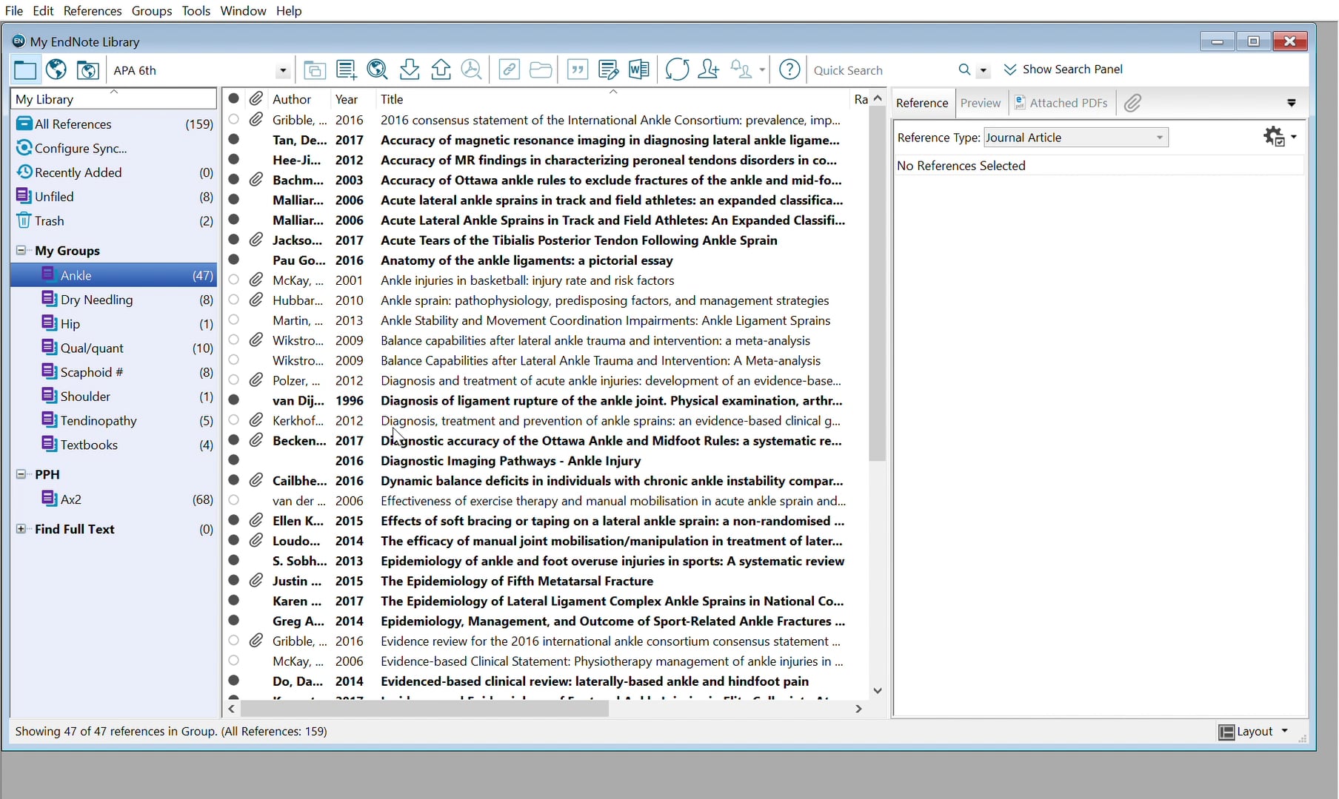Open the Layout dropdown menu
This screenshot has width=1339, height=799.
tap(1254, 732)
